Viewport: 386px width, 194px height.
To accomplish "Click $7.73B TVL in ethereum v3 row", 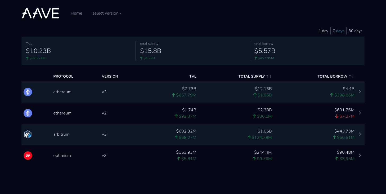I will click(189, 89).
